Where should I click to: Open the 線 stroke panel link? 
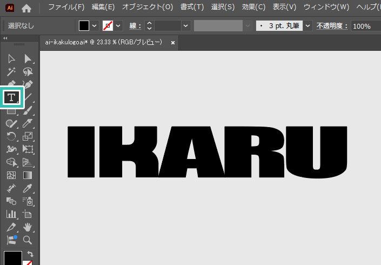135,26
